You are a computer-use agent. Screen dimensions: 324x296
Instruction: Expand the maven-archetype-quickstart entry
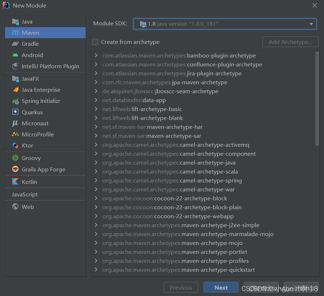[x=96, y=270]
